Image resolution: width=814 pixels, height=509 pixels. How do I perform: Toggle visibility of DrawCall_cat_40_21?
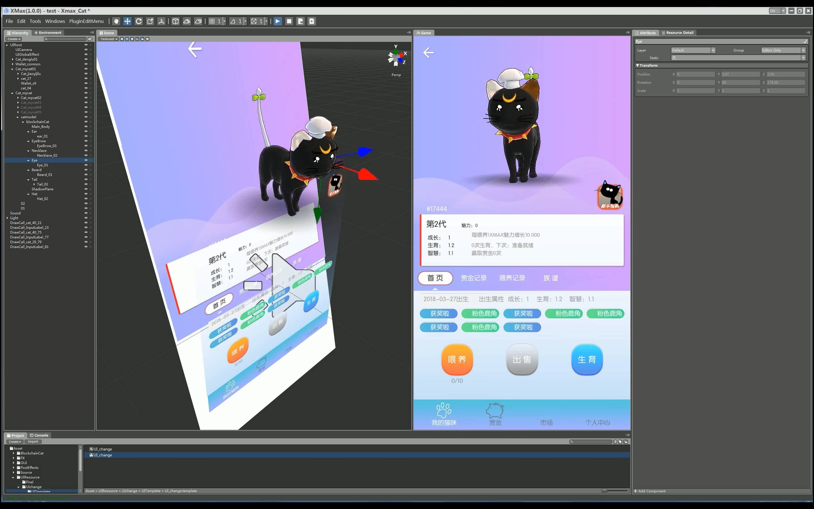pos(86,223)
